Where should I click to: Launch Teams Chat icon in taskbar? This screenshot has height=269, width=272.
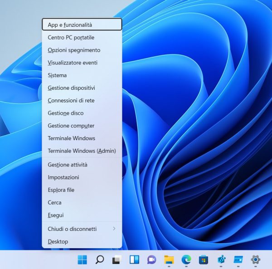point(151,260)
